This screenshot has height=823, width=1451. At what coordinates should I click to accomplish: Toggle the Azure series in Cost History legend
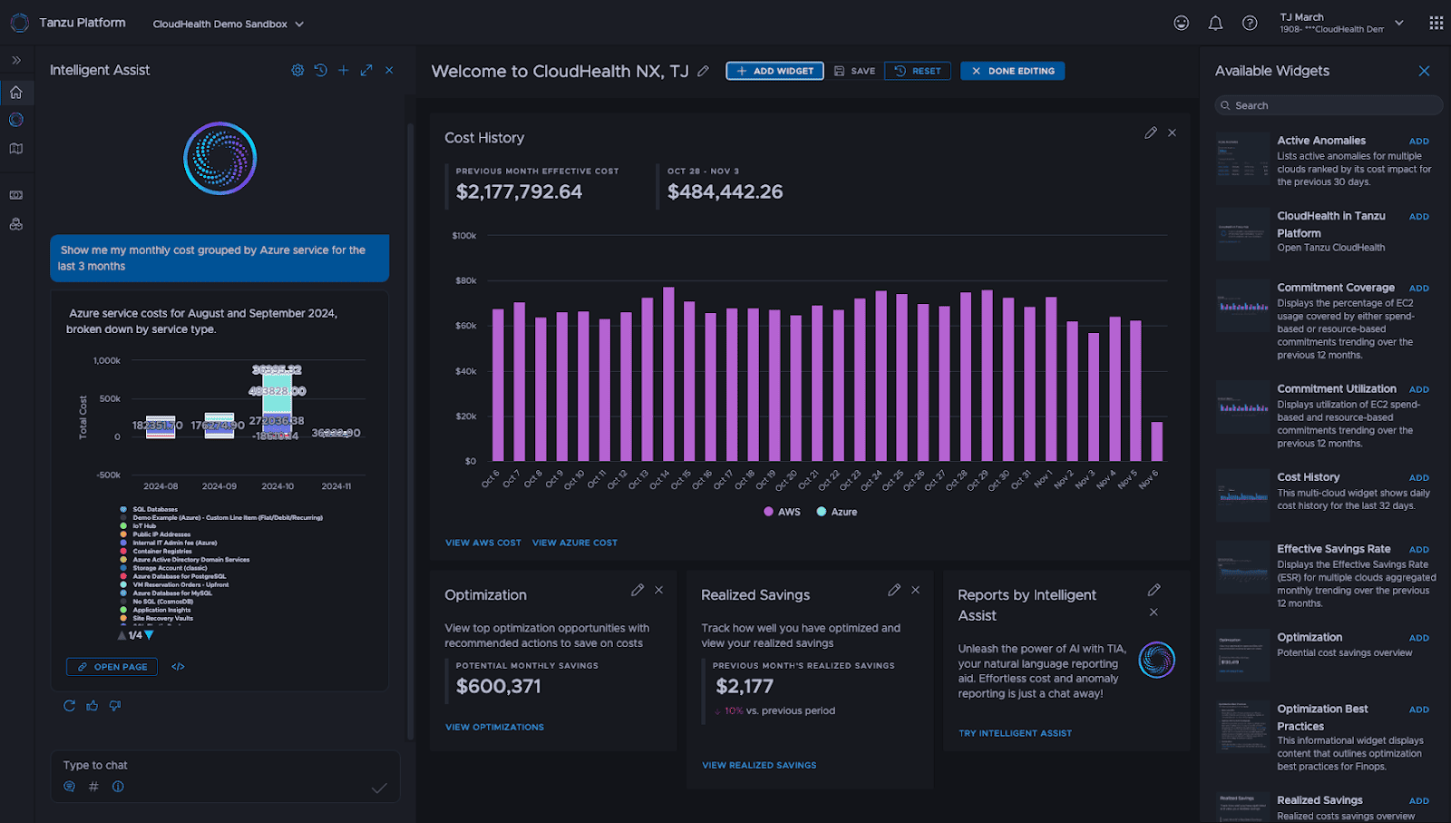pyautogui.click(x=836, y=511)
